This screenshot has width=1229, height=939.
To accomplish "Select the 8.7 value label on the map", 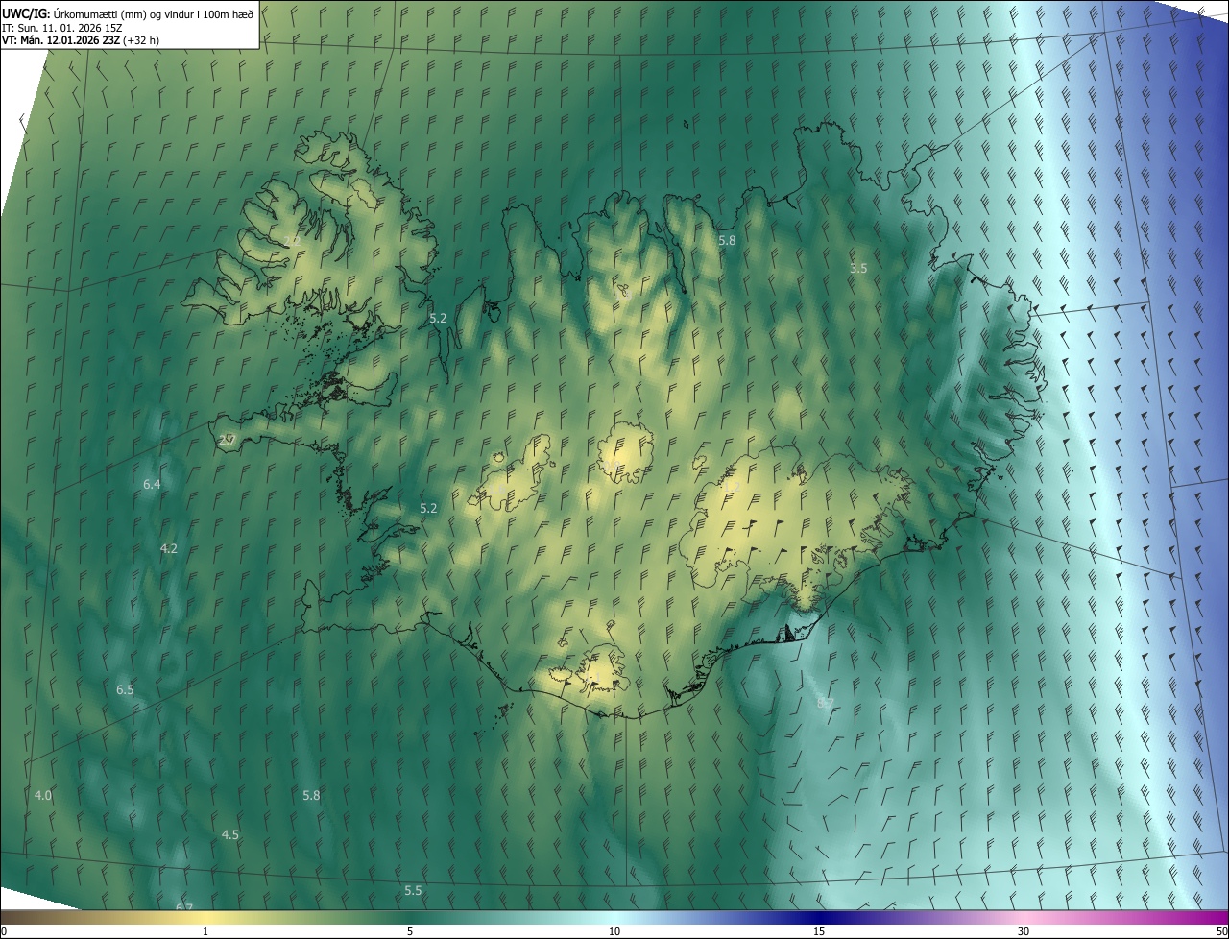I will click(825, 704).
